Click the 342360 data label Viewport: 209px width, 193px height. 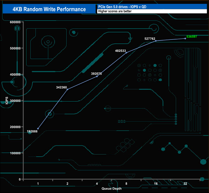click(61, 87)
